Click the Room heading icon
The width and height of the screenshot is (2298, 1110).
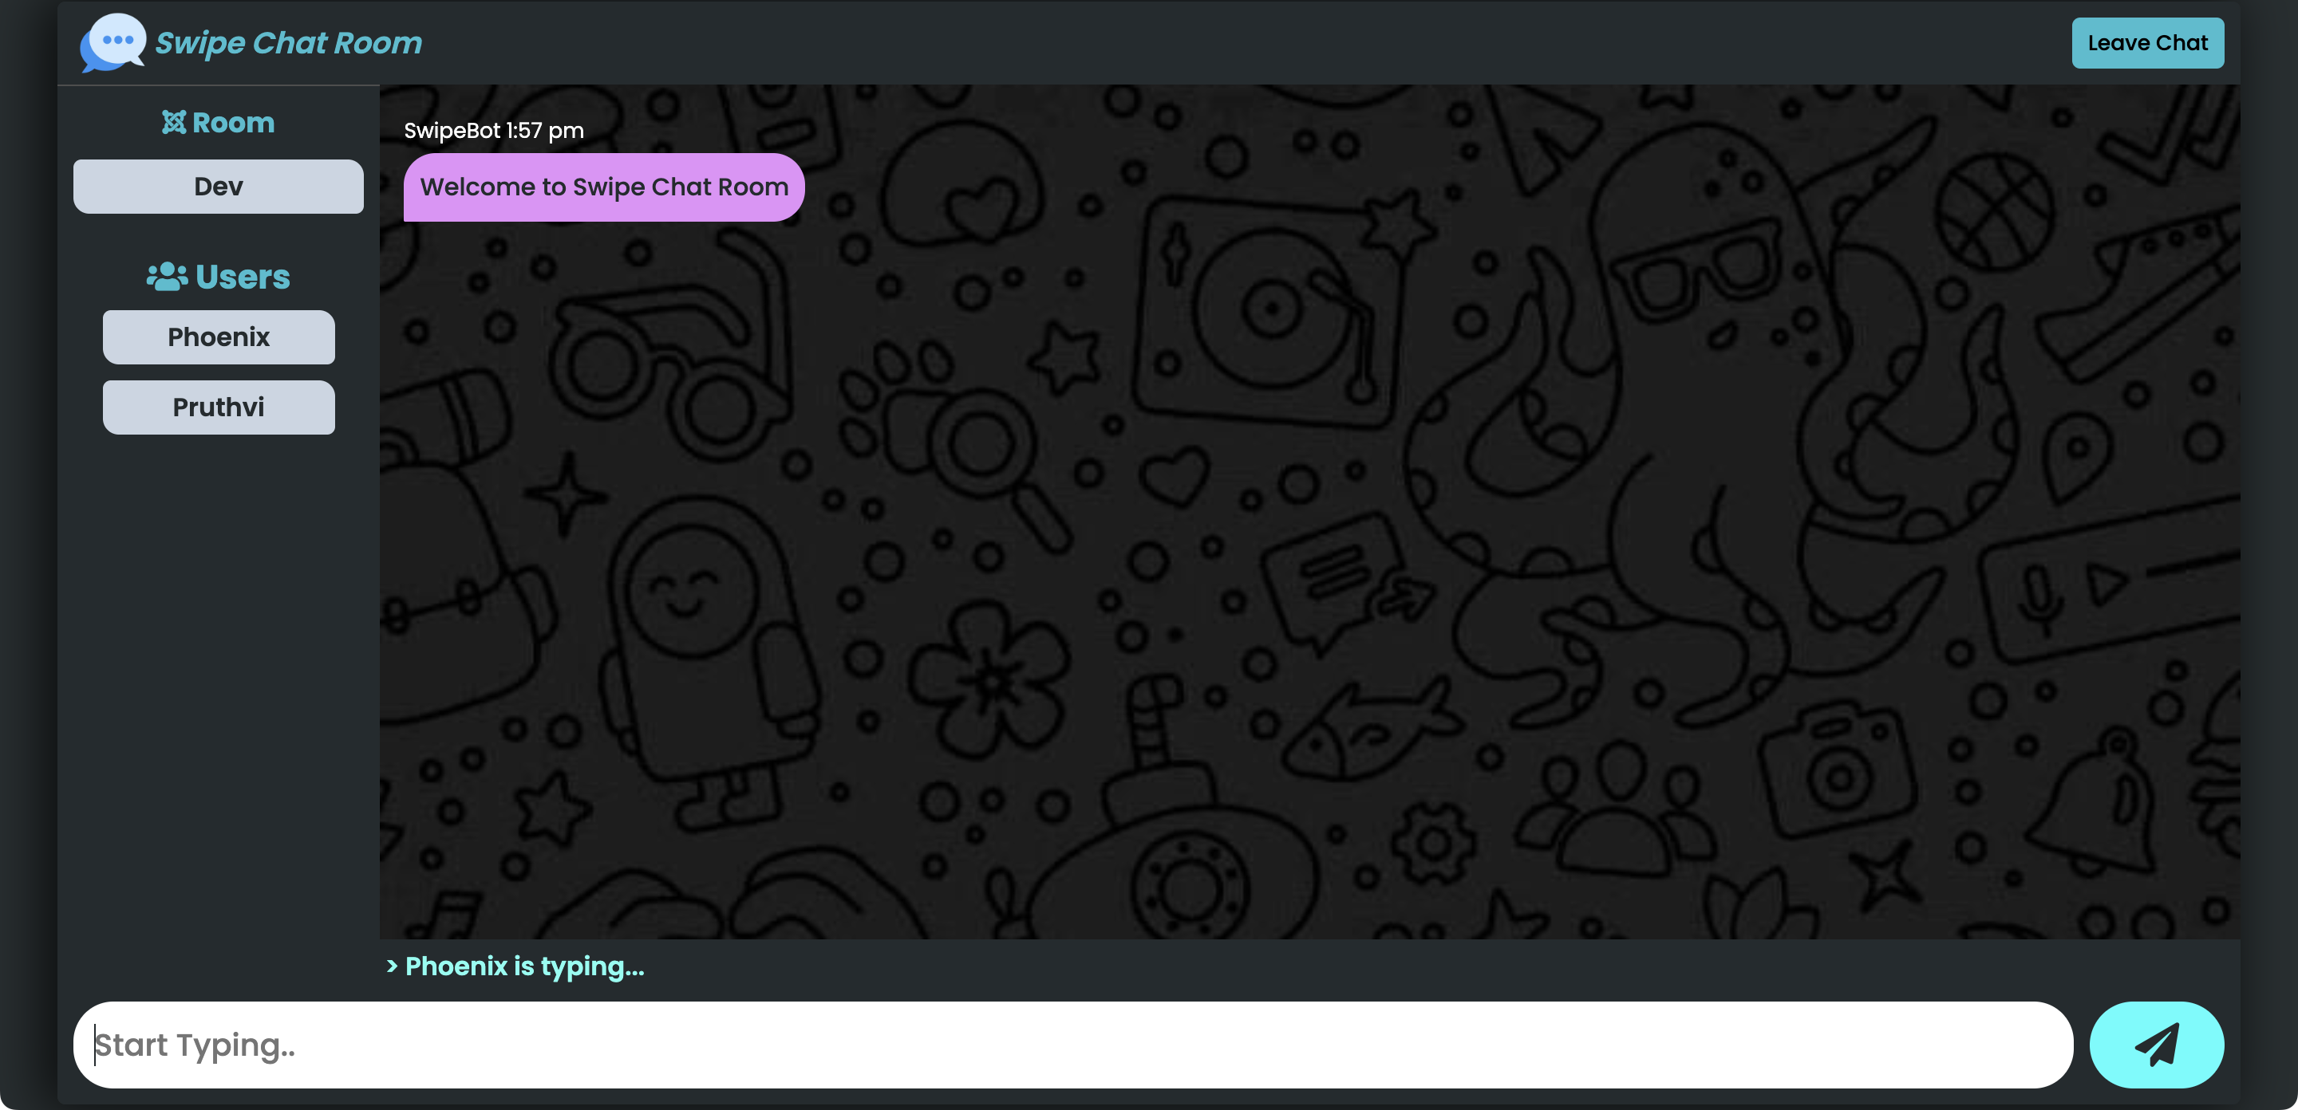point(173,122)
